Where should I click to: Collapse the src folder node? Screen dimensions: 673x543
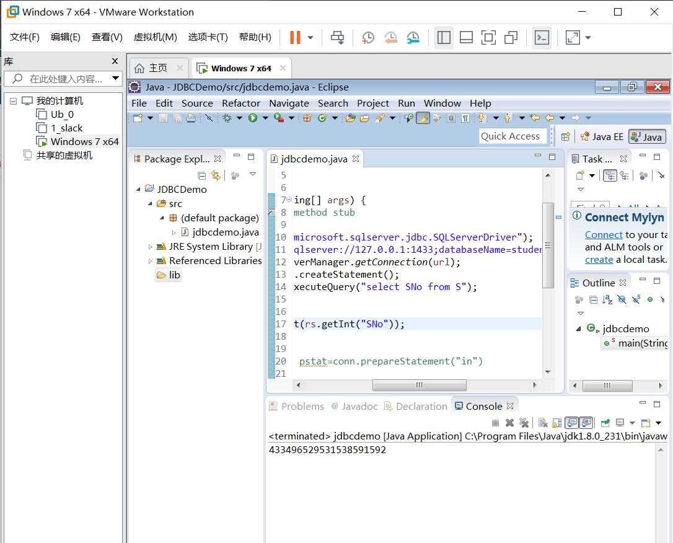tap(150, 204)
